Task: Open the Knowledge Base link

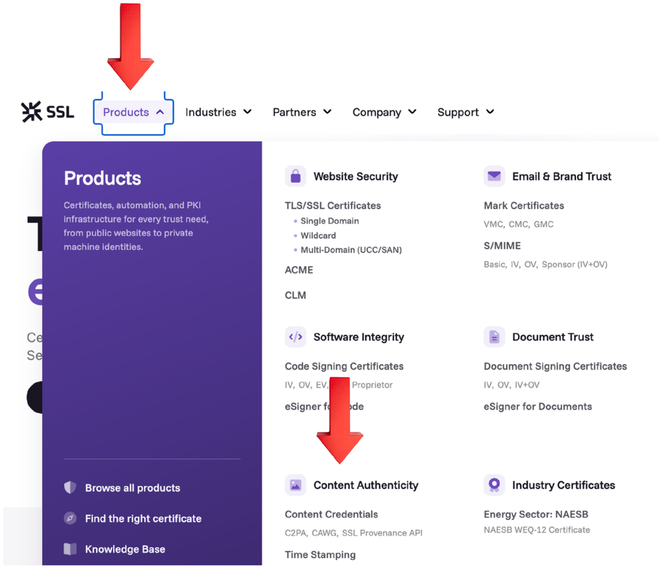Action: click(x=125, y=549)
